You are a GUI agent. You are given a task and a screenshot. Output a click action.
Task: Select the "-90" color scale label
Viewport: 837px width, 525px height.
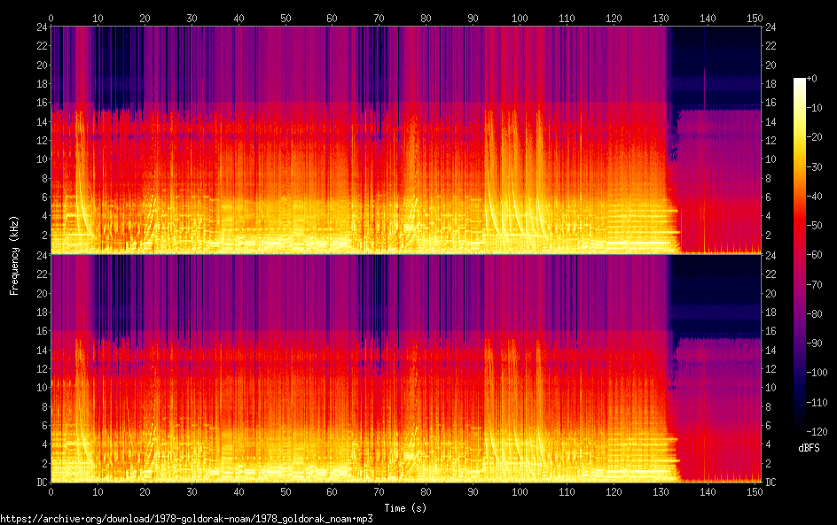tap(814, 344)
